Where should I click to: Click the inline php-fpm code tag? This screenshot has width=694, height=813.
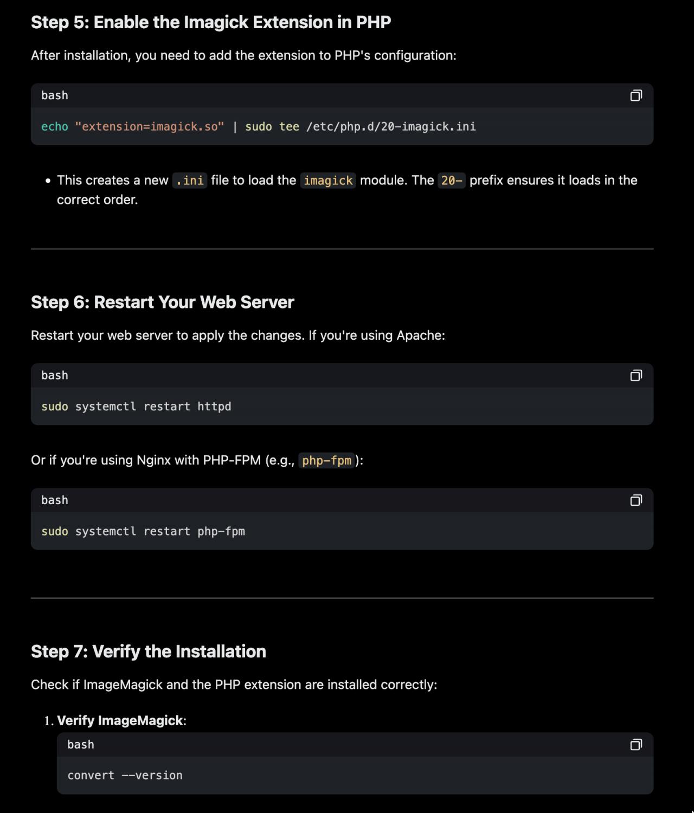[326, 461]
